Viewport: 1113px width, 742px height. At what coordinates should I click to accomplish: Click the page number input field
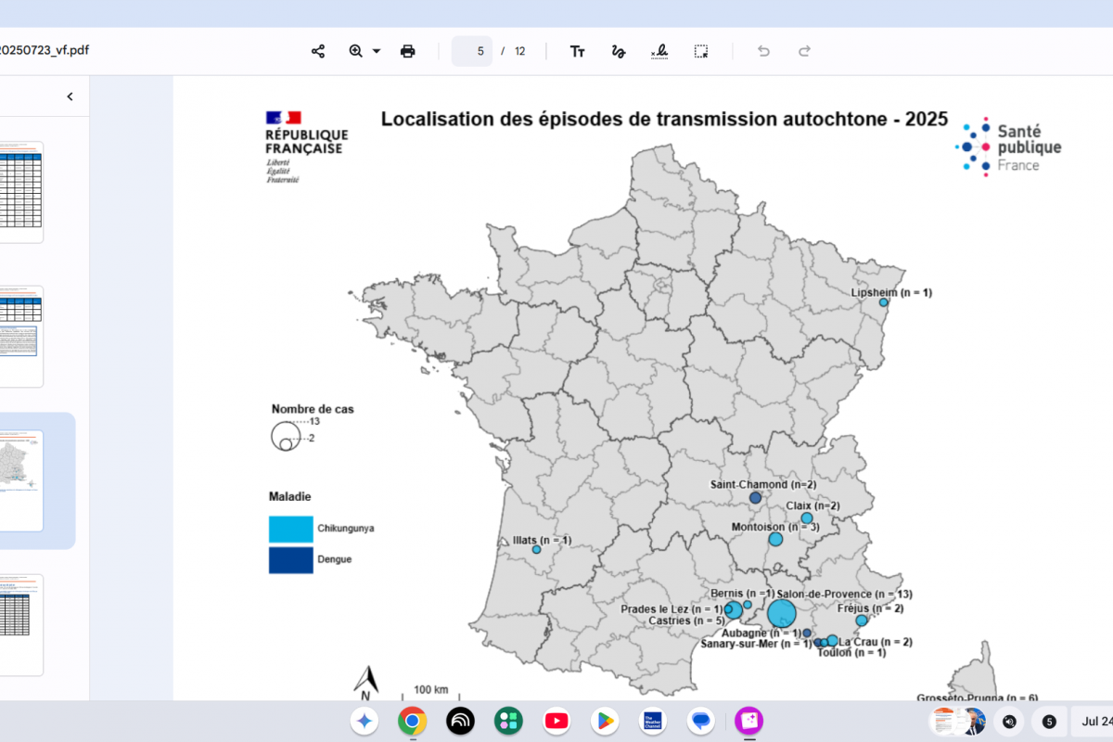(x=472, y=51)
